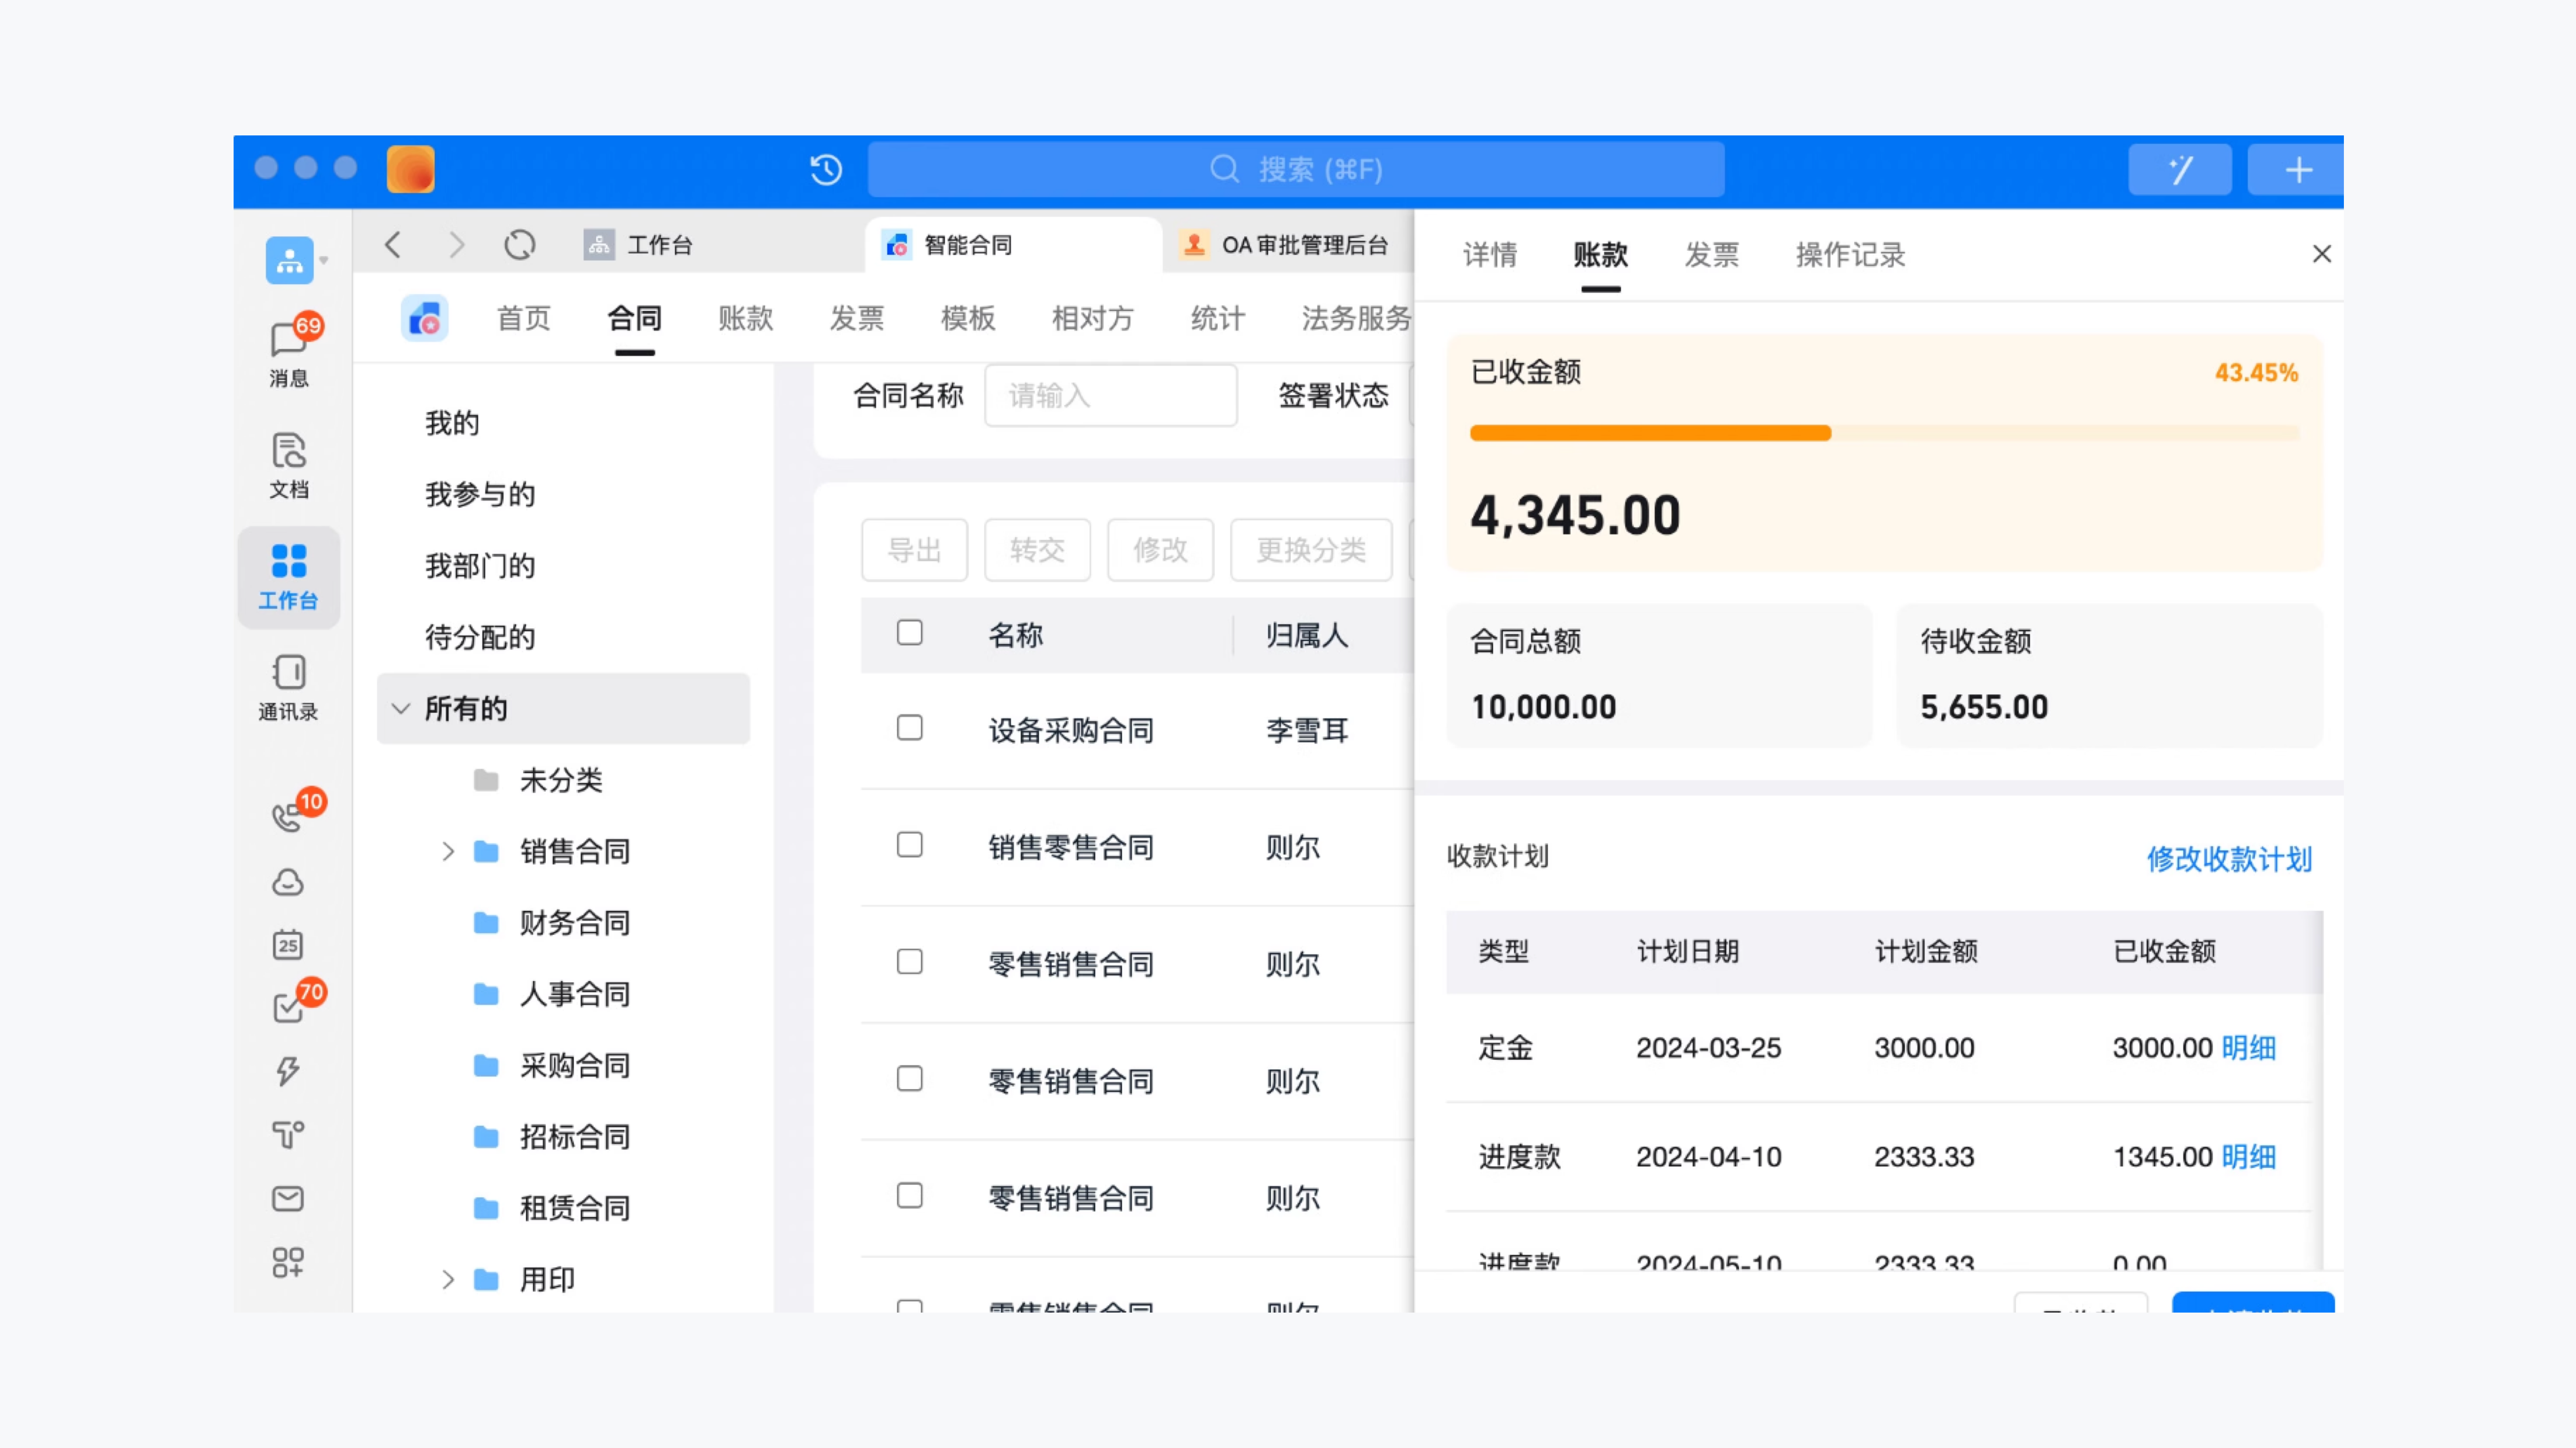Click the 合同名称 input field
The width and height of the screenshot is (2576, 1448).
click(1111, 396)
